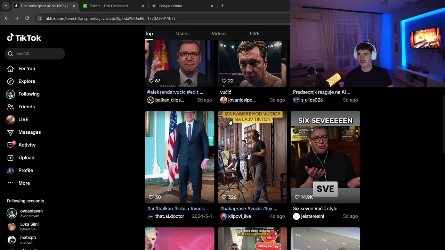
Task: Open For You feed link
Action: point(27,68)
